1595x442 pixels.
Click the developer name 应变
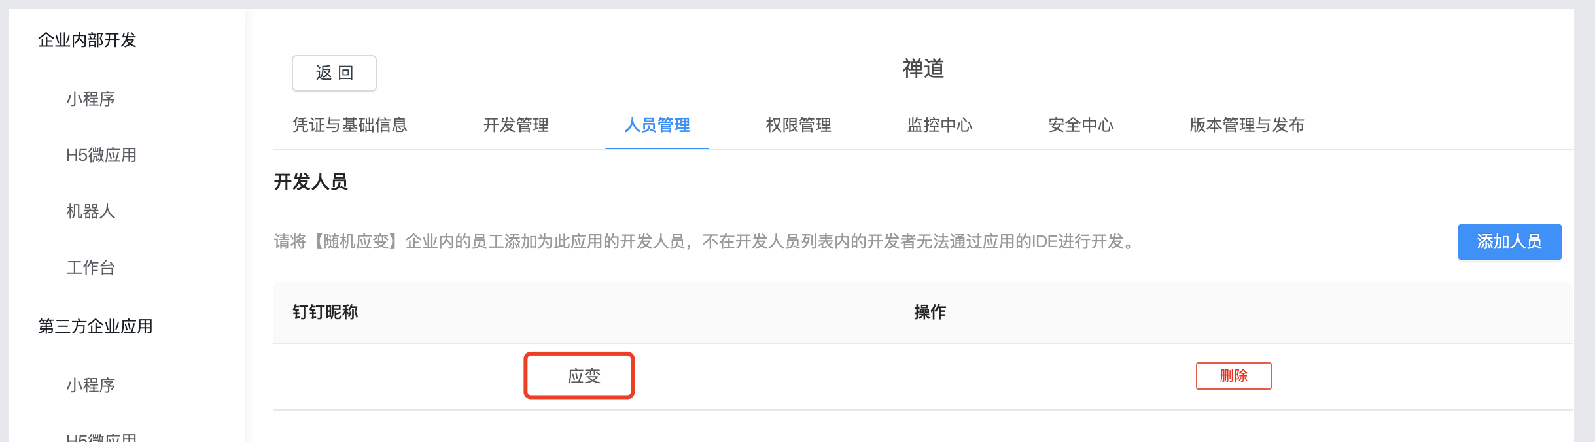584,376
